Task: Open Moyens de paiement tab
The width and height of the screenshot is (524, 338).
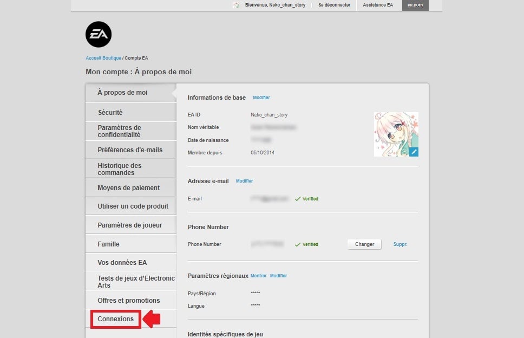Action: click(x=128, y=188)
